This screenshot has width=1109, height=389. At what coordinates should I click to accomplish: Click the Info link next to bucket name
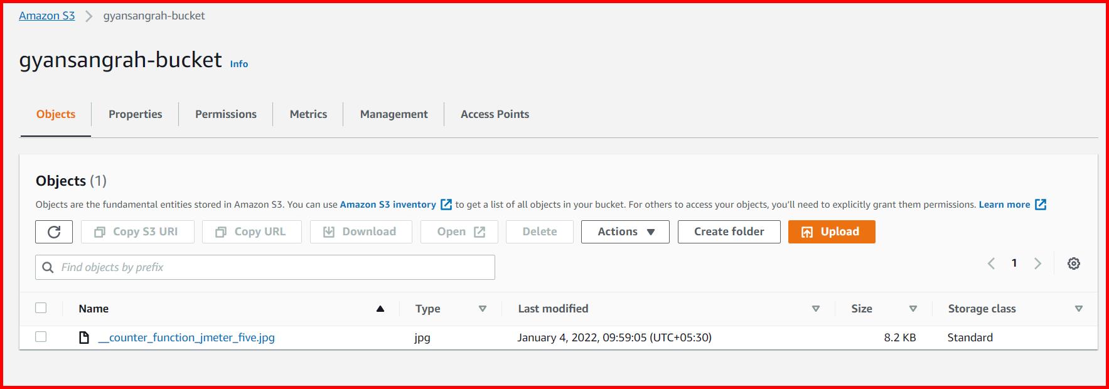[239, 64]
